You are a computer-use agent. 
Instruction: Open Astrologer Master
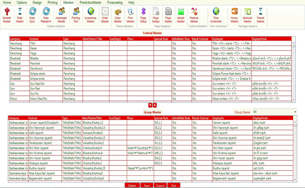pyautogui.click(x=61, y=15)
